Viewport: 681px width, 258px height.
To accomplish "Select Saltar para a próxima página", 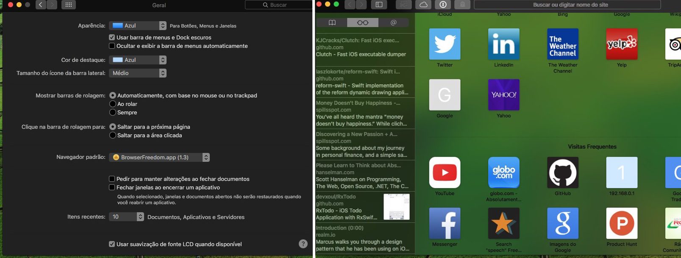I will pyautogui.click(x=113, y=127).
